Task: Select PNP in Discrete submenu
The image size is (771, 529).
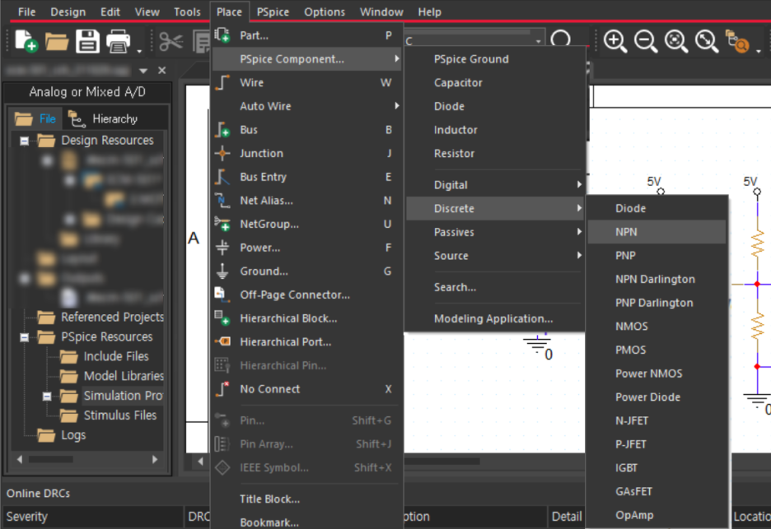Action: [x=657, y=255]
